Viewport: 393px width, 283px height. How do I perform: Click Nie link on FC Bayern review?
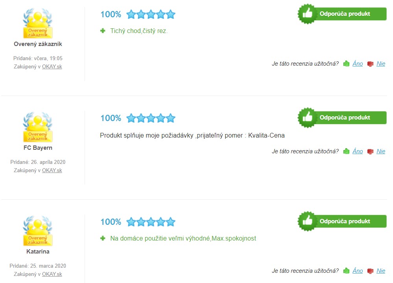click(381, 151)
